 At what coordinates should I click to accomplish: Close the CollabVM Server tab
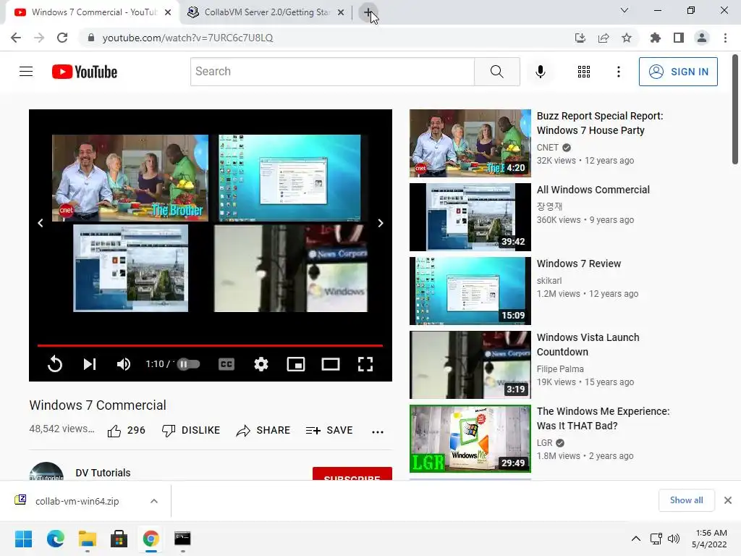click(x=341, y=12)
